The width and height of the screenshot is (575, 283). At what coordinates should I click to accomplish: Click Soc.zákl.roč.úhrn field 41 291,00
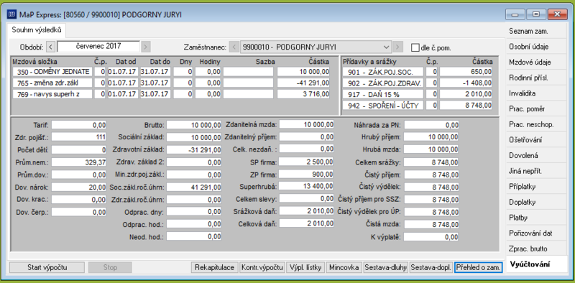point(194,187)
